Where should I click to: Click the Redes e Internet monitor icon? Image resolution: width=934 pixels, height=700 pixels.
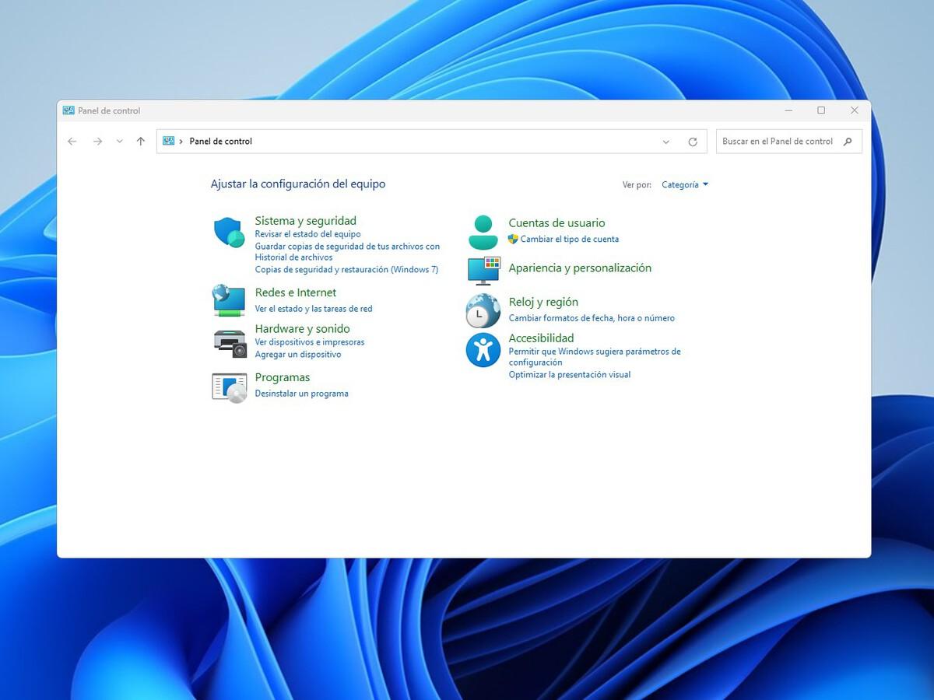[228, 301]
